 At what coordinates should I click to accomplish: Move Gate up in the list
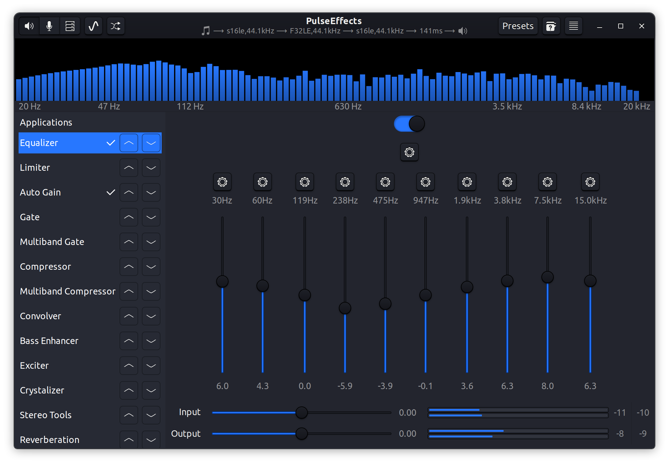click(129, 217)
